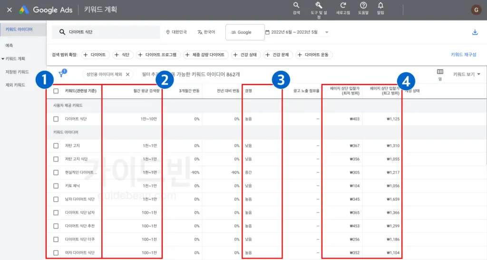This screenshot has width=487, height=260.
Task: Check the box for 저탄 고지 row
Action: [56, 146]
